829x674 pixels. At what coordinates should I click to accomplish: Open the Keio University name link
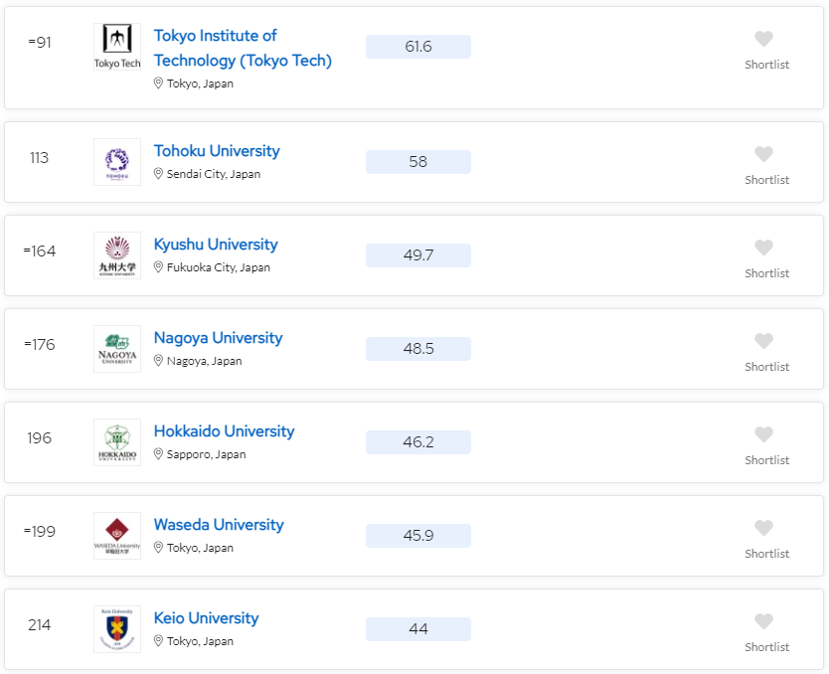click(206, 618)
